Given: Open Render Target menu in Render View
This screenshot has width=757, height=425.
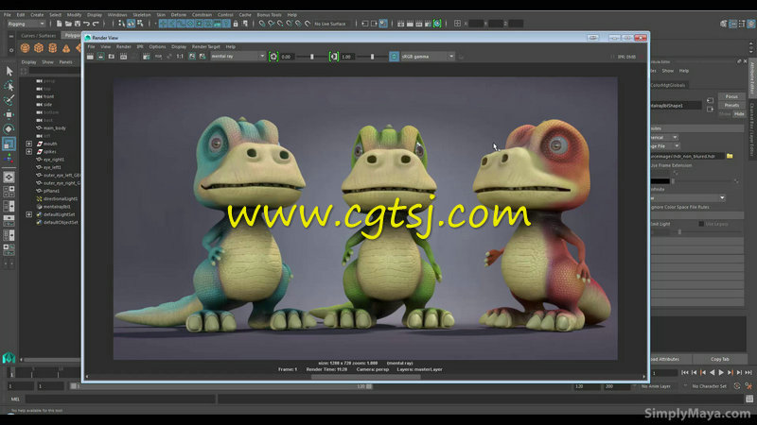Looking at the screenshot, I should [205, 46].
